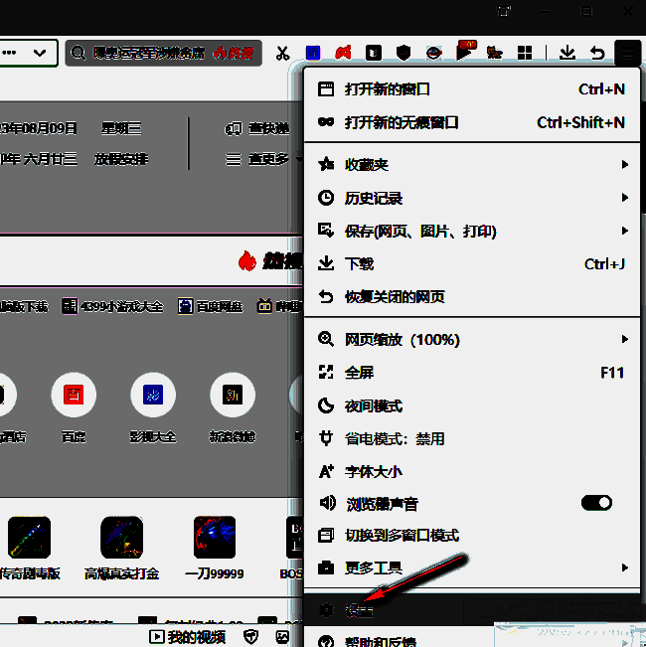Viewport: 646px width, 647px height.
Task: Open the 新浪微博 shortcut icon
Action: click(233, 395)
